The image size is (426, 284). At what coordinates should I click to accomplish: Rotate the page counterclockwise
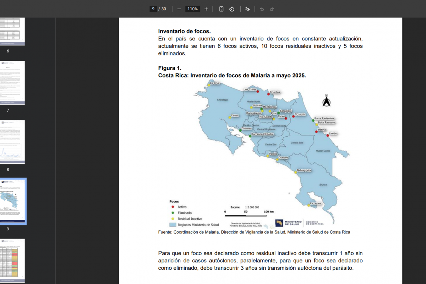(231, 9)
